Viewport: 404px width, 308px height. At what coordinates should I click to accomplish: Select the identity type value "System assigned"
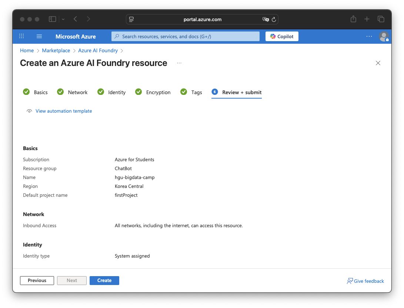pos(132,256)
